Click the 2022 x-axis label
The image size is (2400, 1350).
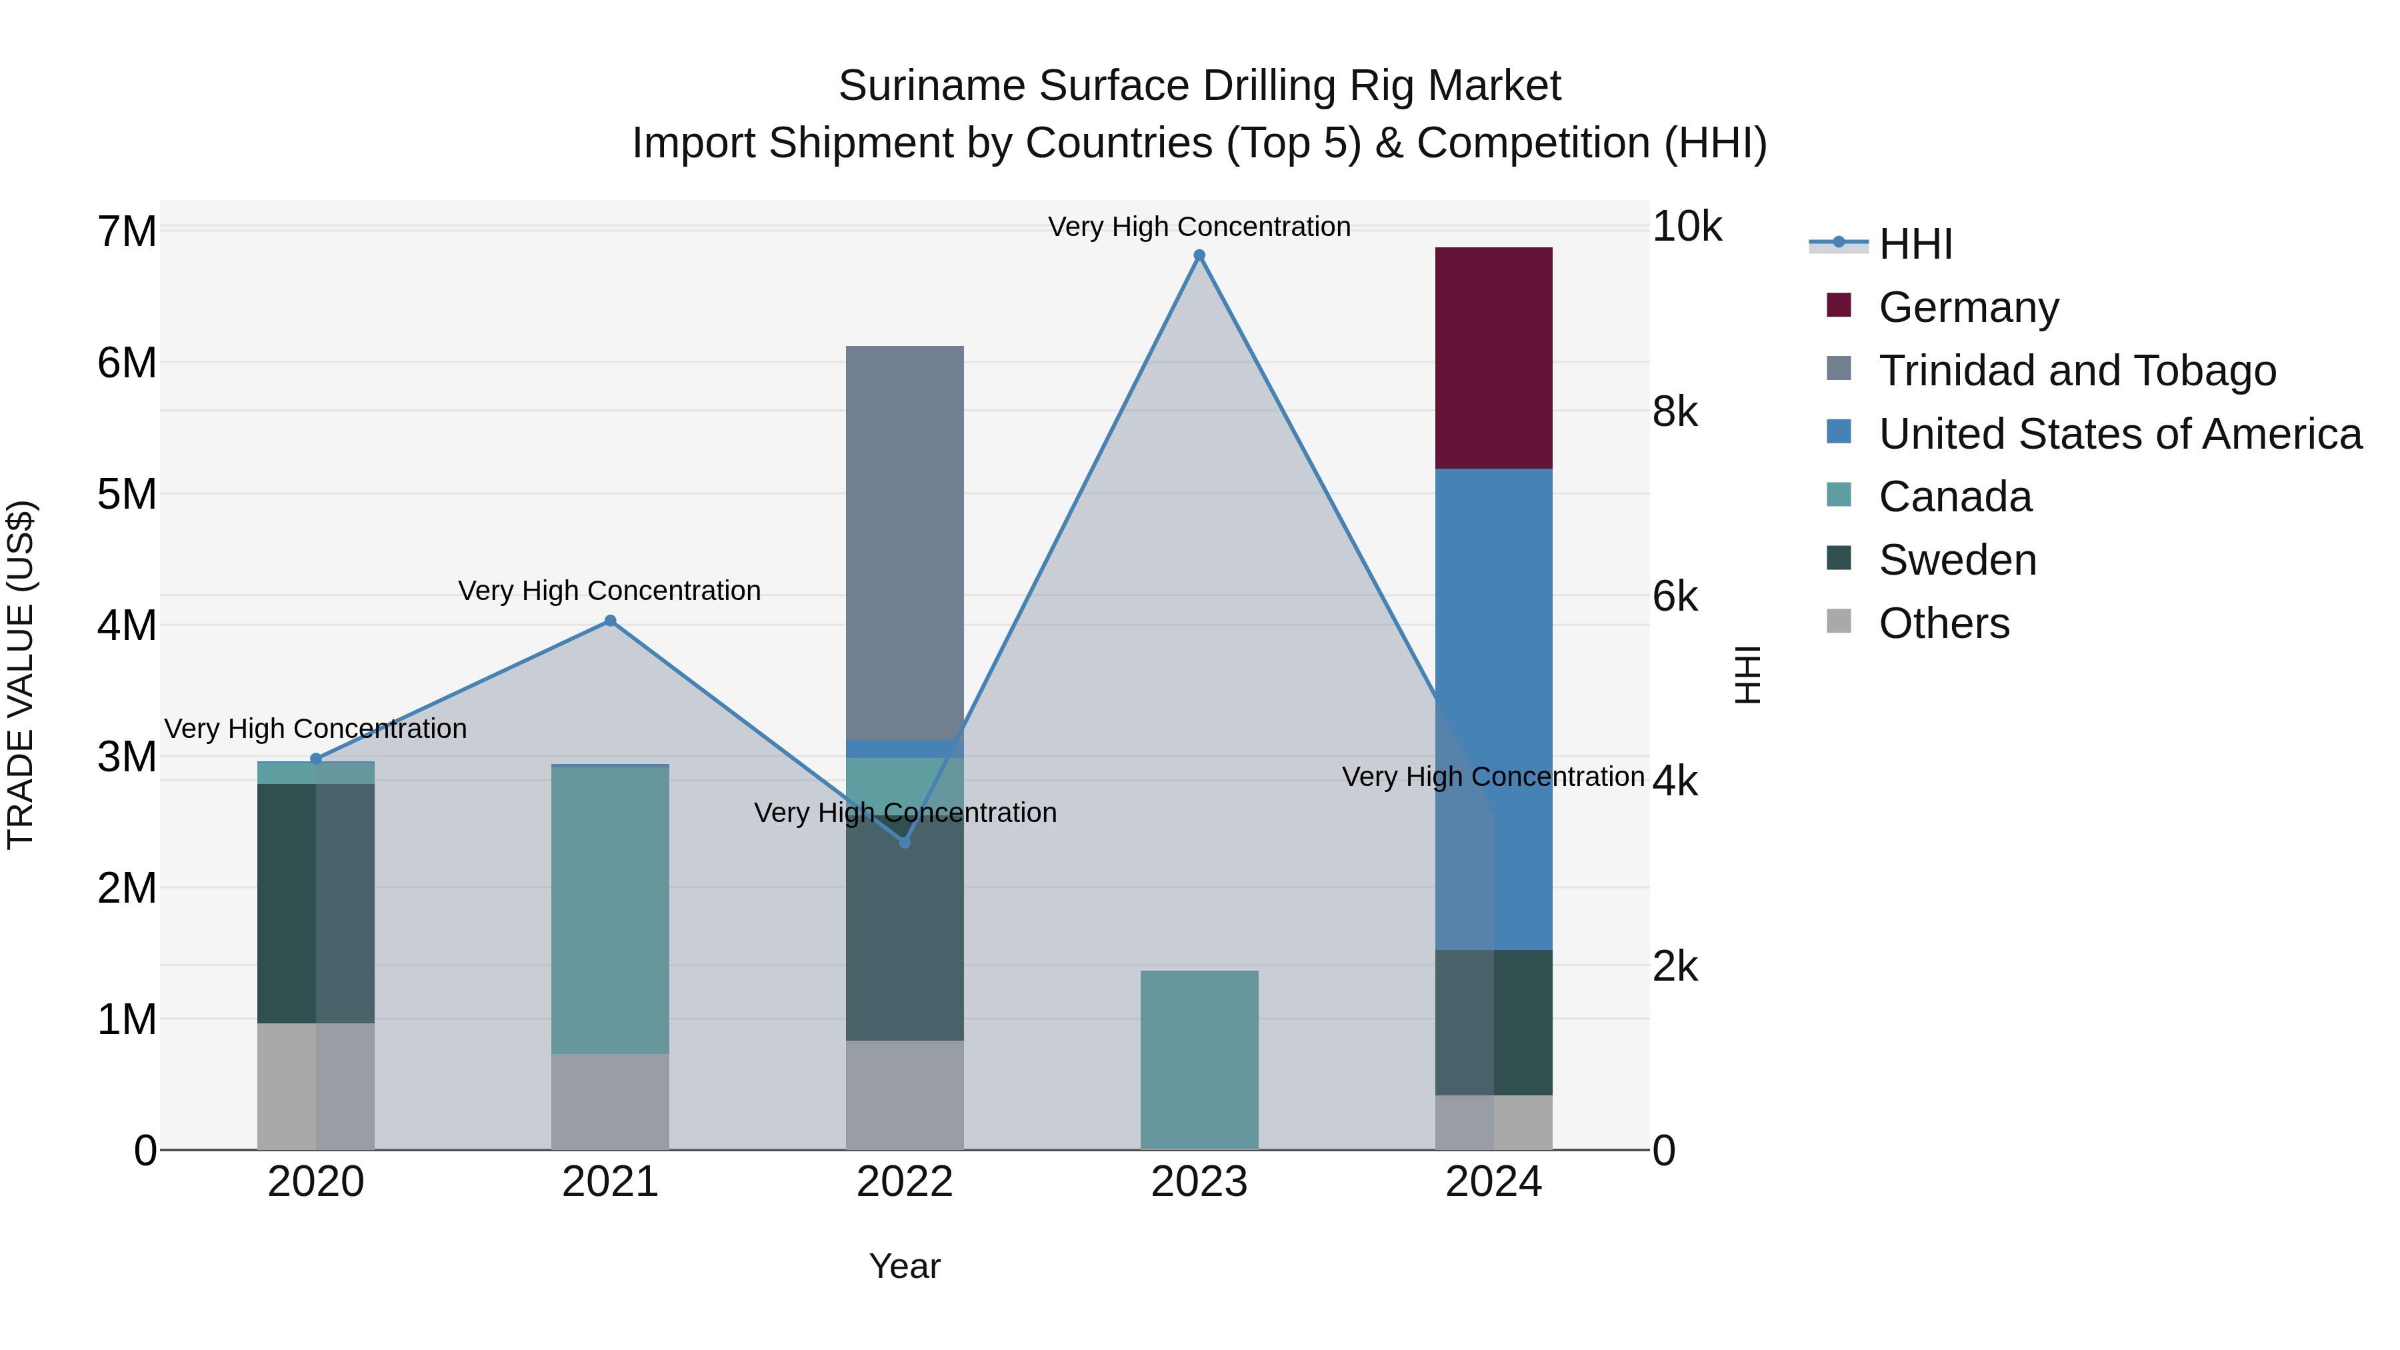click(x=905, y=1182)
